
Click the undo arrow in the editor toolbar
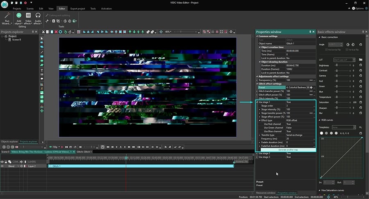66,32
